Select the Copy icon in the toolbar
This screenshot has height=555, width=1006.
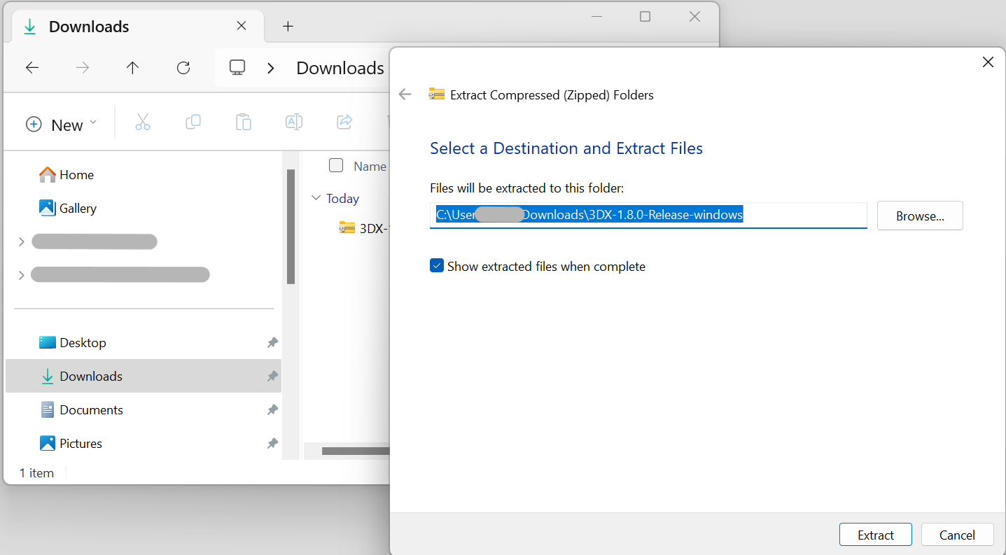(x=193, y=122)
